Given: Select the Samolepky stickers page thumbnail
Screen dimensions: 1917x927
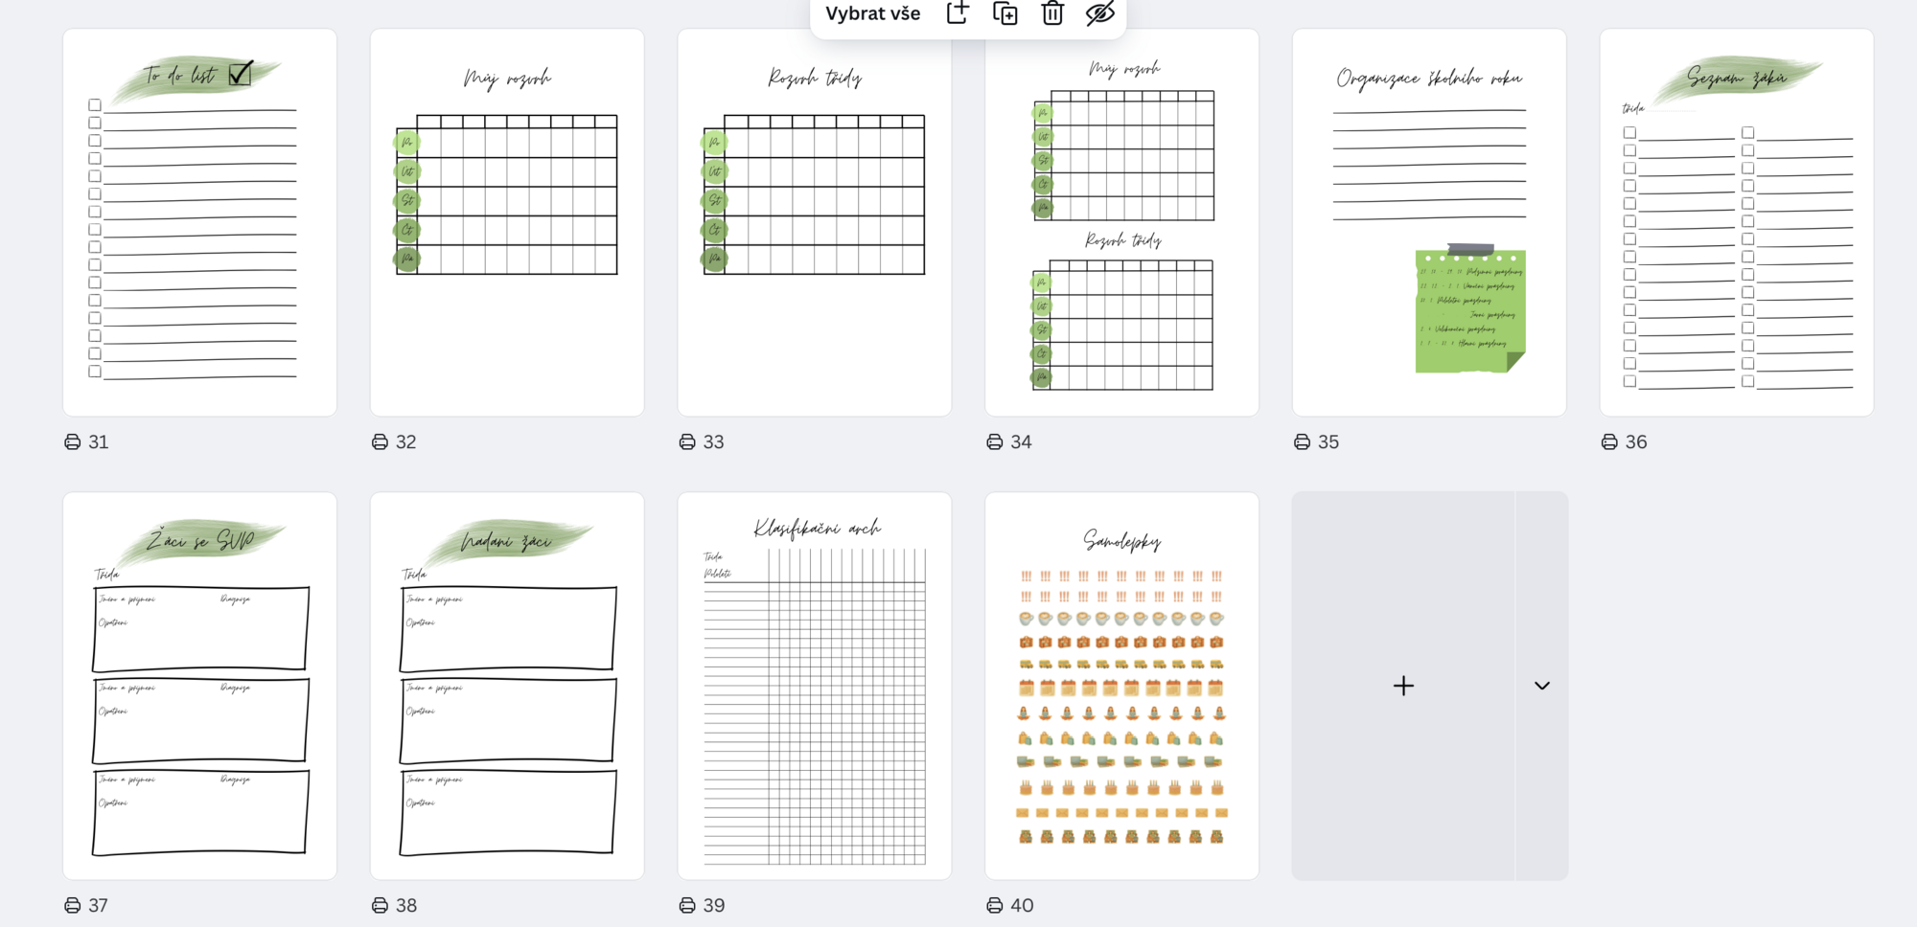Looking at the screenshot, I should pos(1121,686).
